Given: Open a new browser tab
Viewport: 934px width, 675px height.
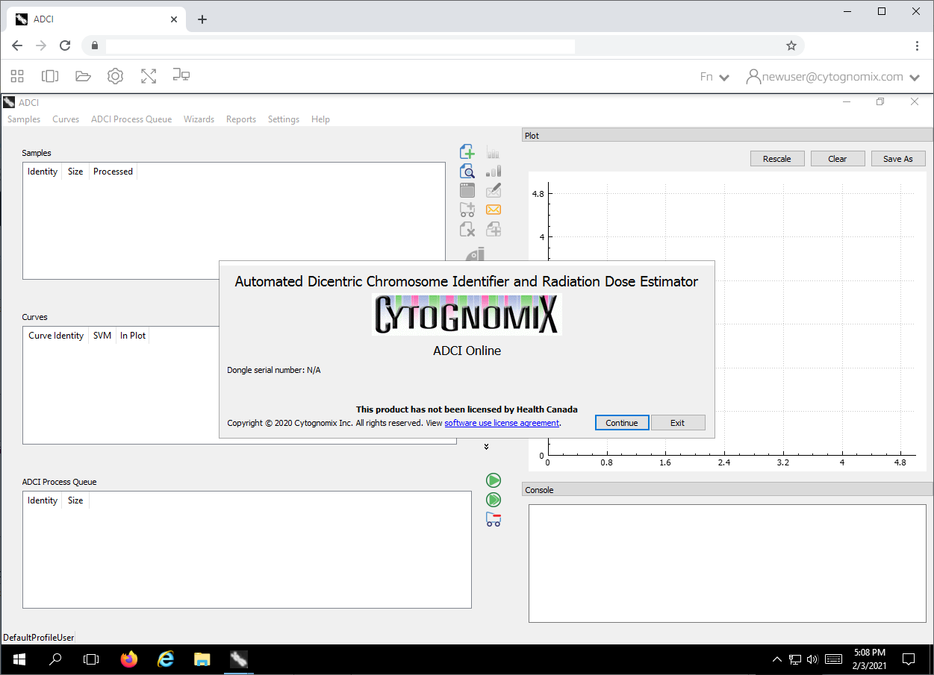Looking at the screenshot, I should pyautogui.click(x=202, y=19).
